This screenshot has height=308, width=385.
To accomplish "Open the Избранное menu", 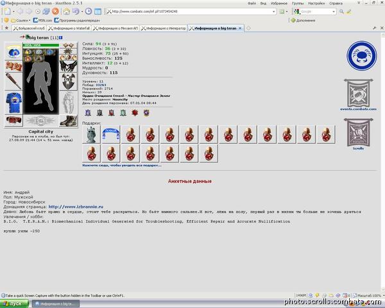I will pyautogui.click(x=279, y=3).
